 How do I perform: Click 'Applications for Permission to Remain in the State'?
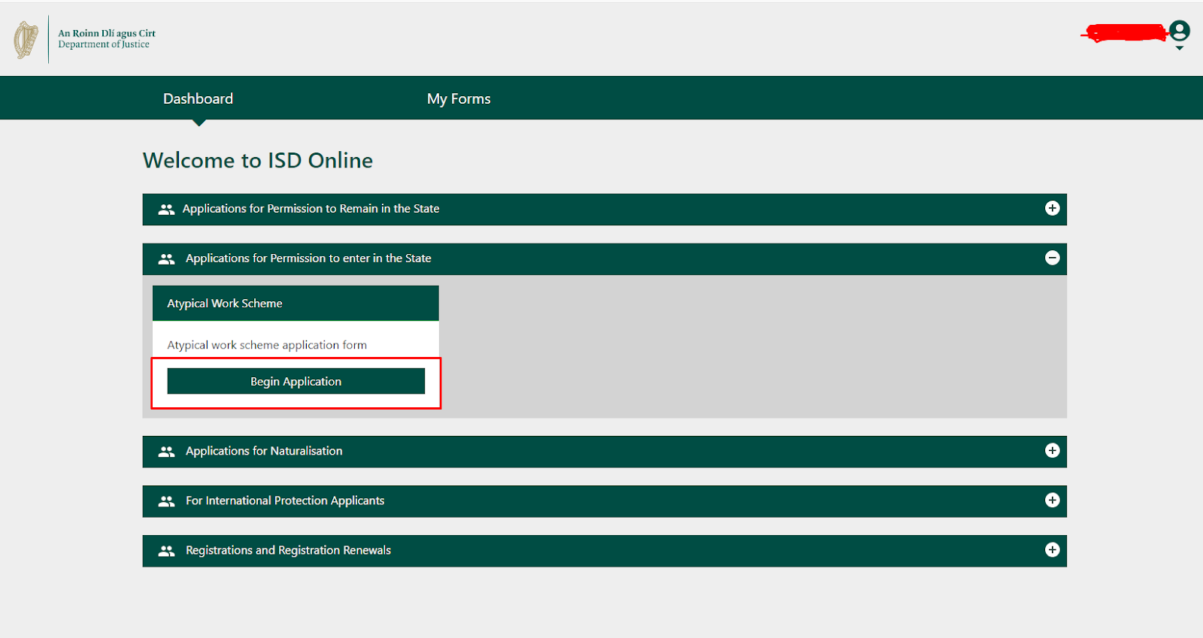tap(311, 209)
